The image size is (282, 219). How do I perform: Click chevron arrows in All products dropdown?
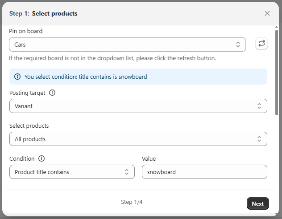(x=259, y=139)
